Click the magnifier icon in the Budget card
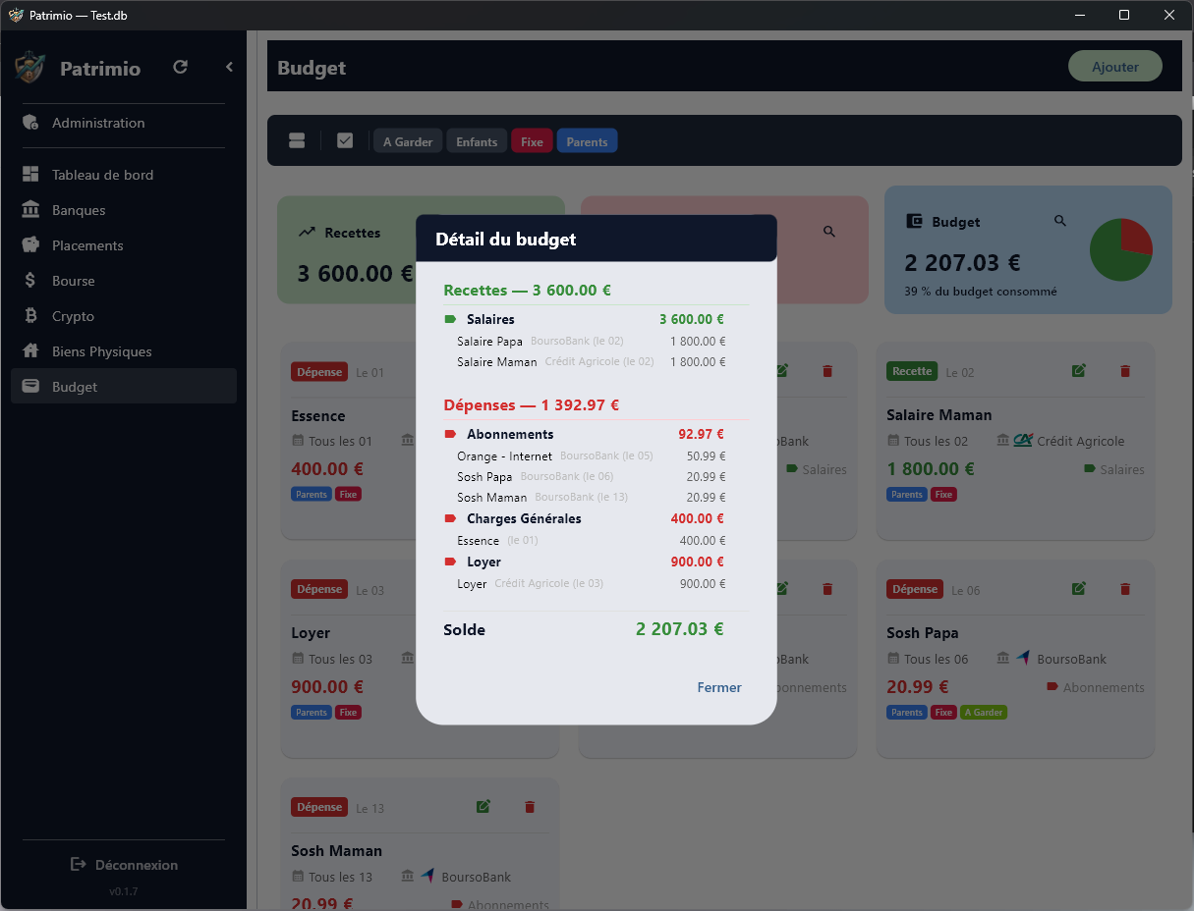 [x=1059, y=221]
